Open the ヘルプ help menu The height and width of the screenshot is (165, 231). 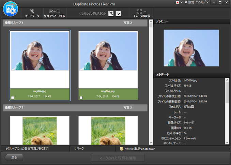pyautogui.click(x=202, y=2)
